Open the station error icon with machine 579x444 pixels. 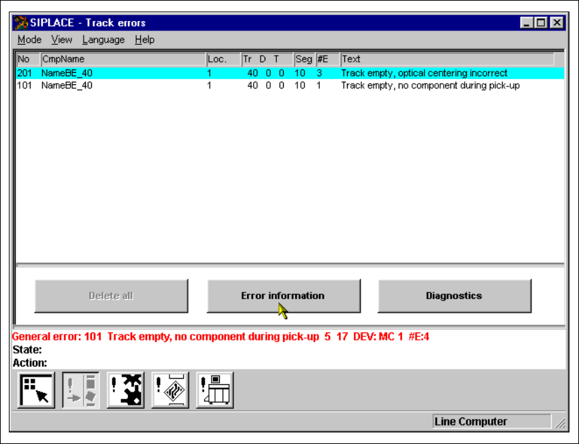(x=215, y=390)
